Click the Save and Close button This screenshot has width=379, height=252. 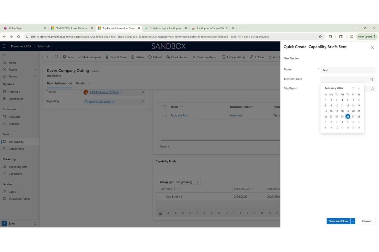click(x=338, y=221)
